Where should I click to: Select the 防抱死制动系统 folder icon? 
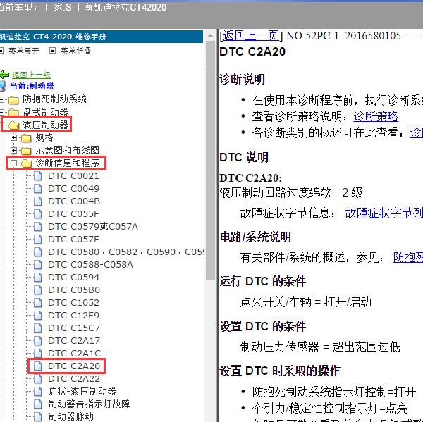pyautogui.click(x=13, y=100)
